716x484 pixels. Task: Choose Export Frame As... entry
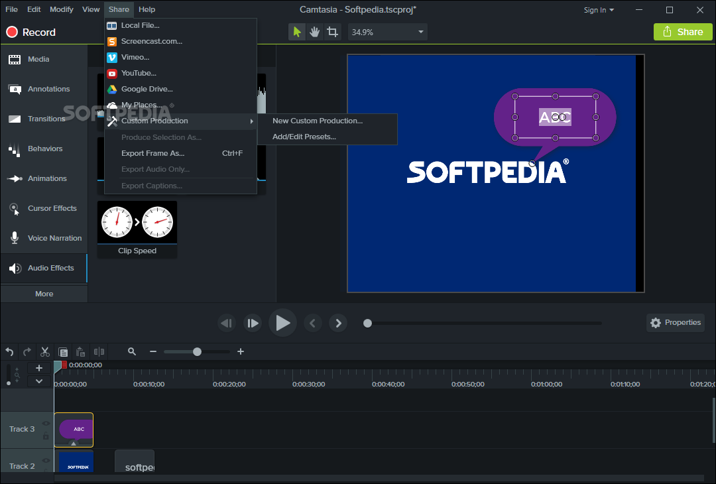coord(180,153)
